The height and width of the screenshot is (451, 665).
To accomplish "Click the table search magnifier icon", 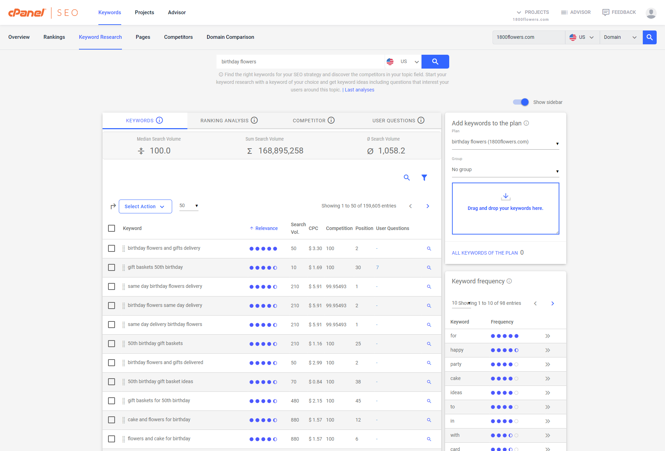I will pos(407,178).
